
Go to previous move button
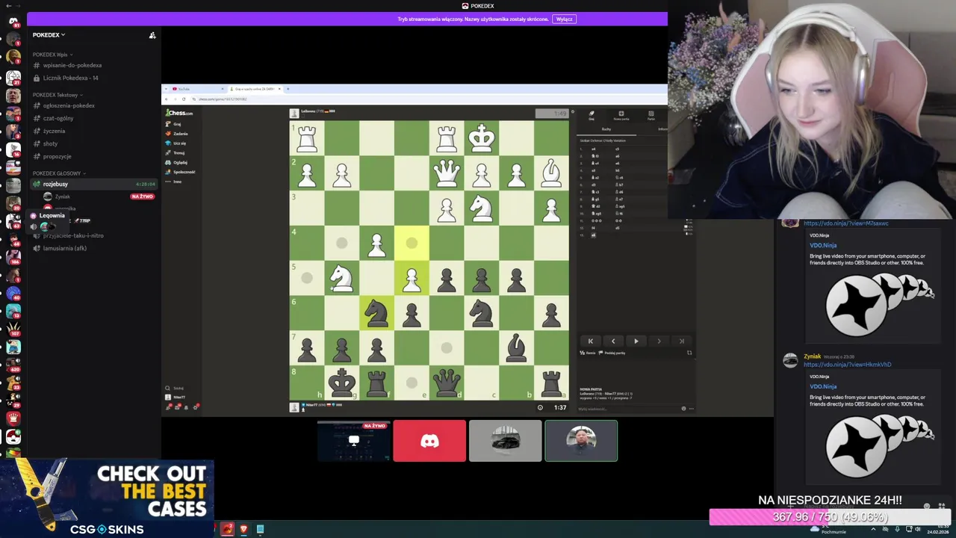pos(613,341)
